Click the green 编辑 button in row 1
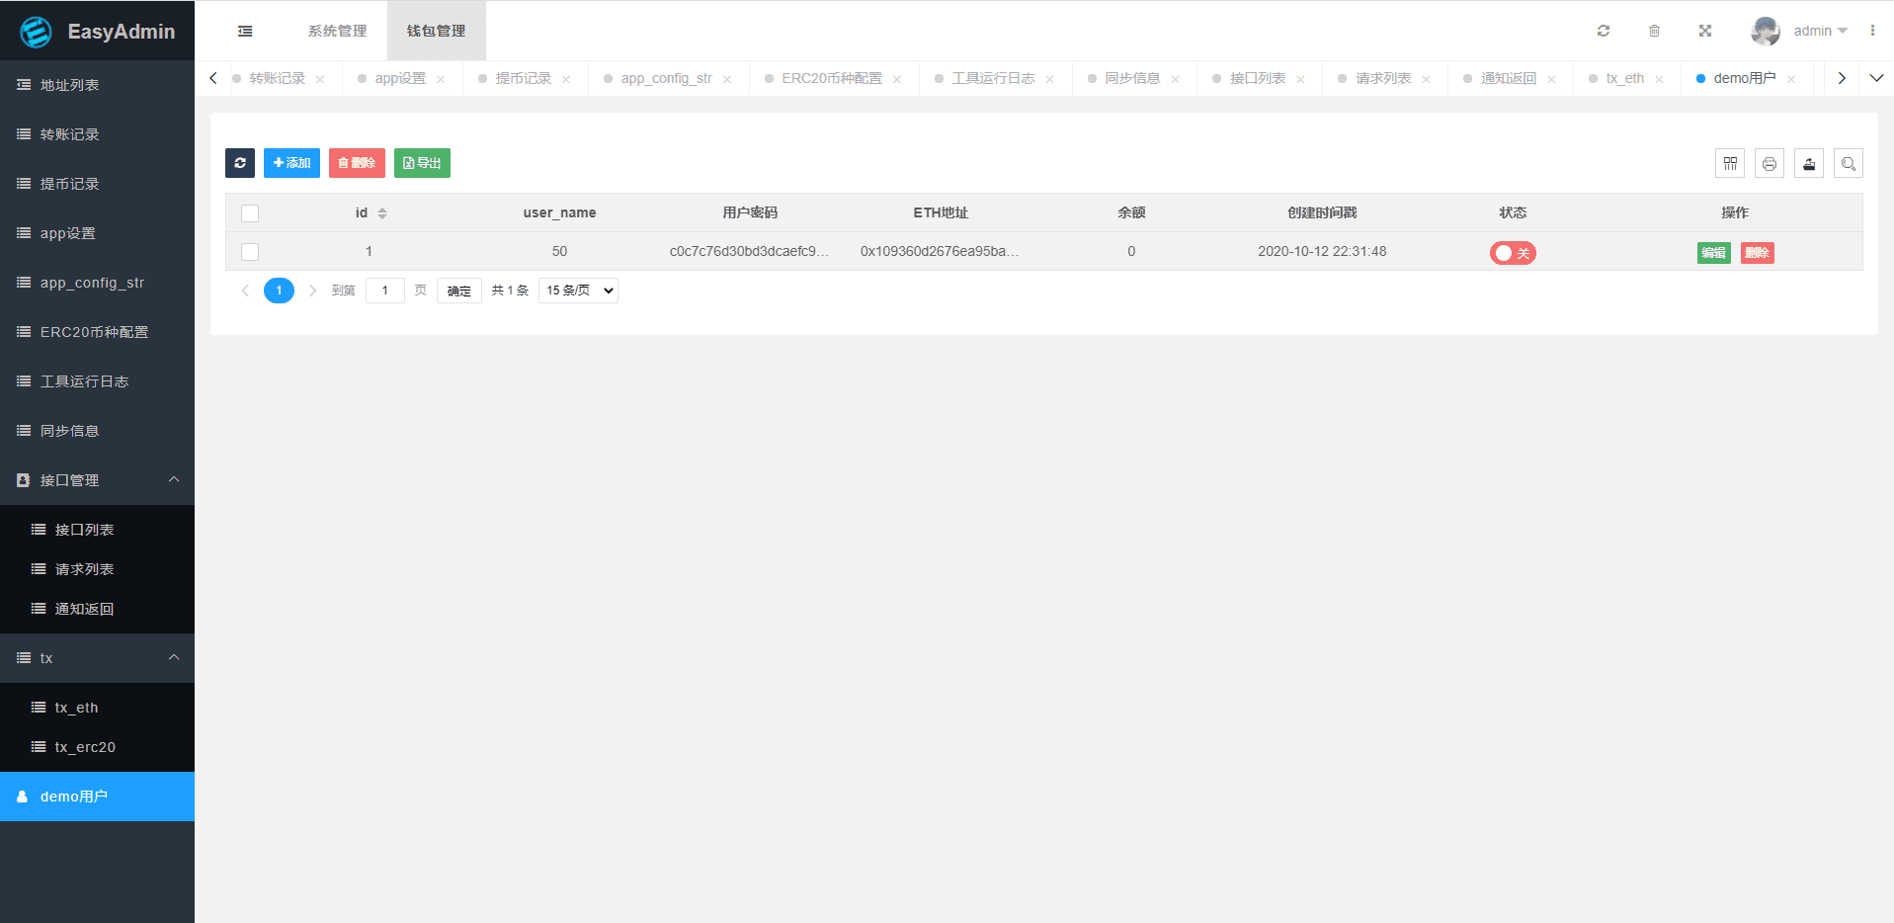Screen dimensions: 1894x923 point(1713,253)
